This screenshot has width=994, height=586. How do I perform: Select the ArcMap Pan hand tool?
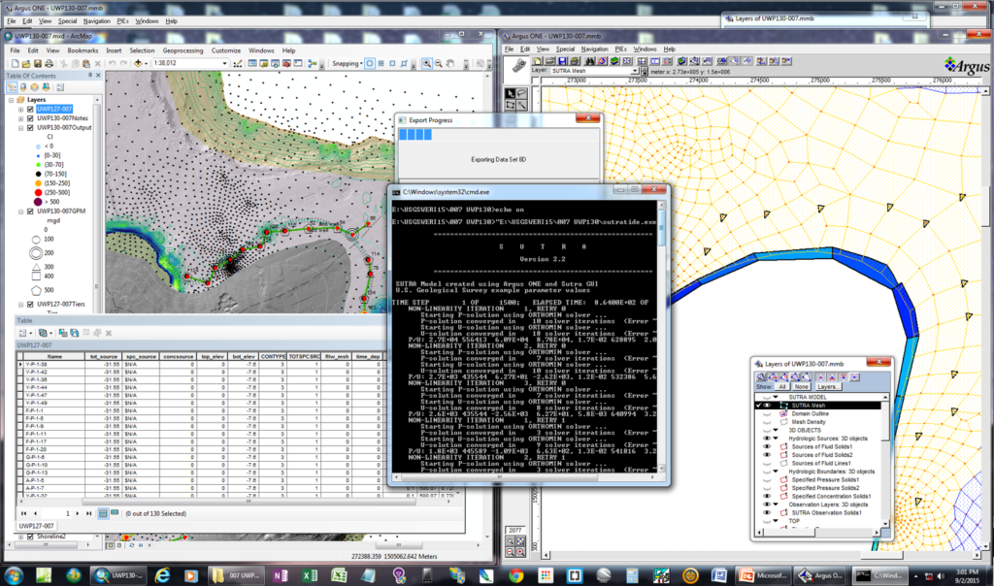pyautogui.click(x=450, y=63)
